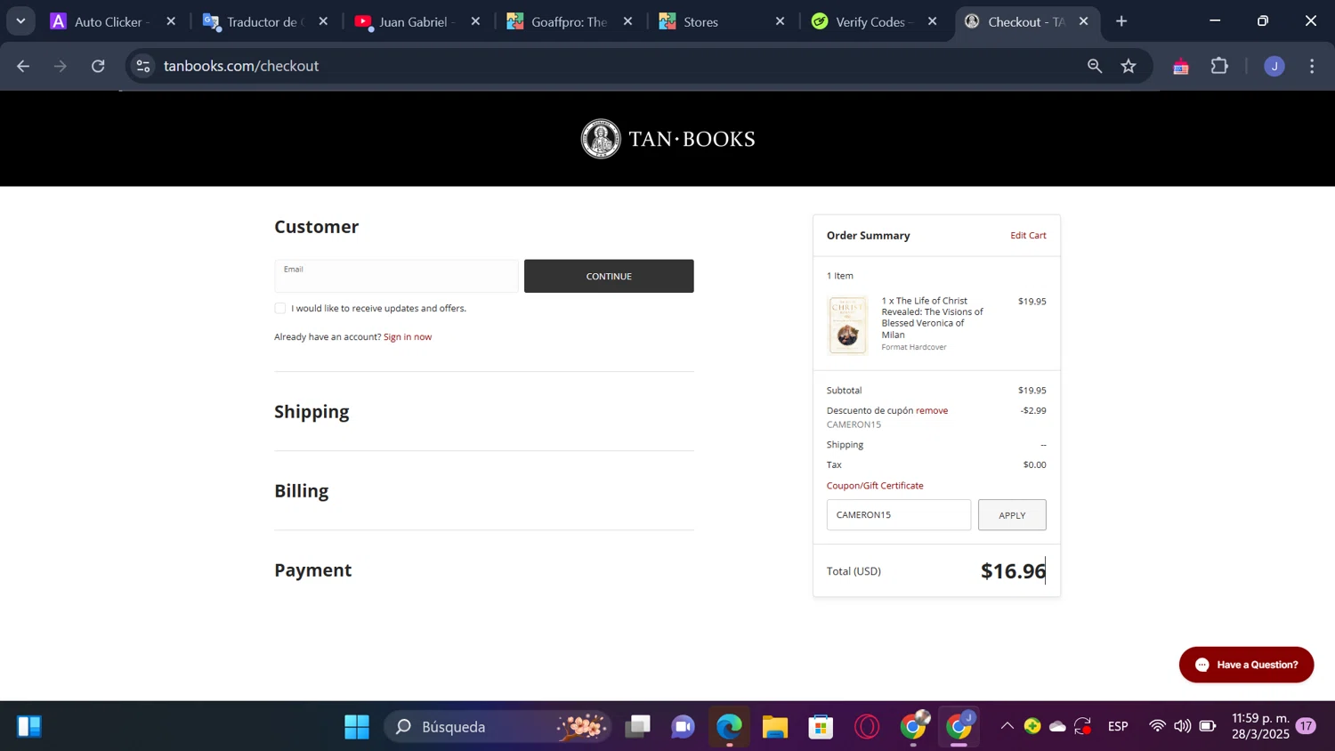1335x751 pixels.
Task: Show hidden system tray icons
Action: (x=1007, y=726)
